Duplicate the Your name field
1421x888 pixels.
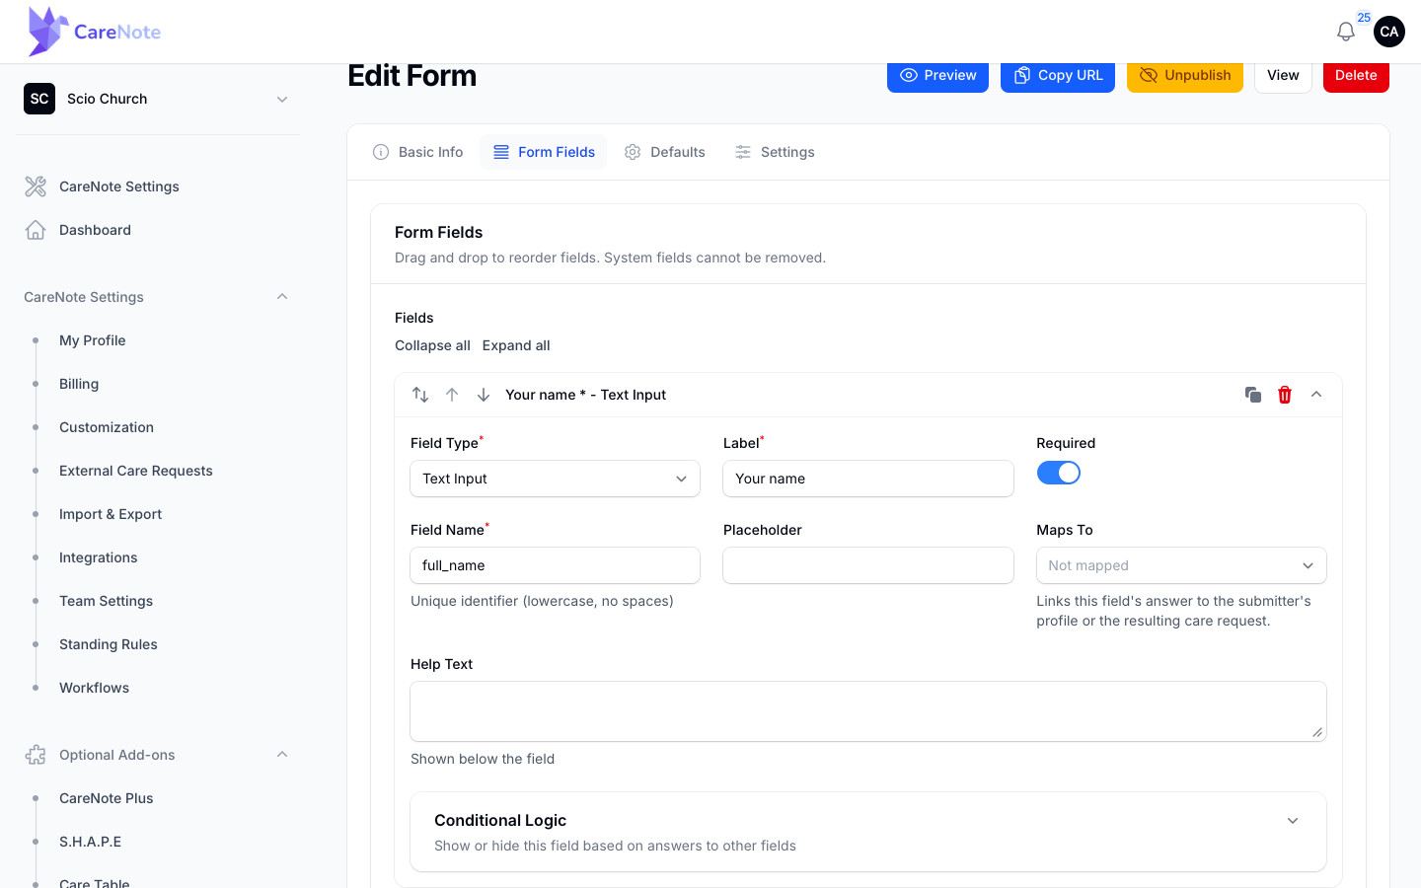pos(1253,395)
